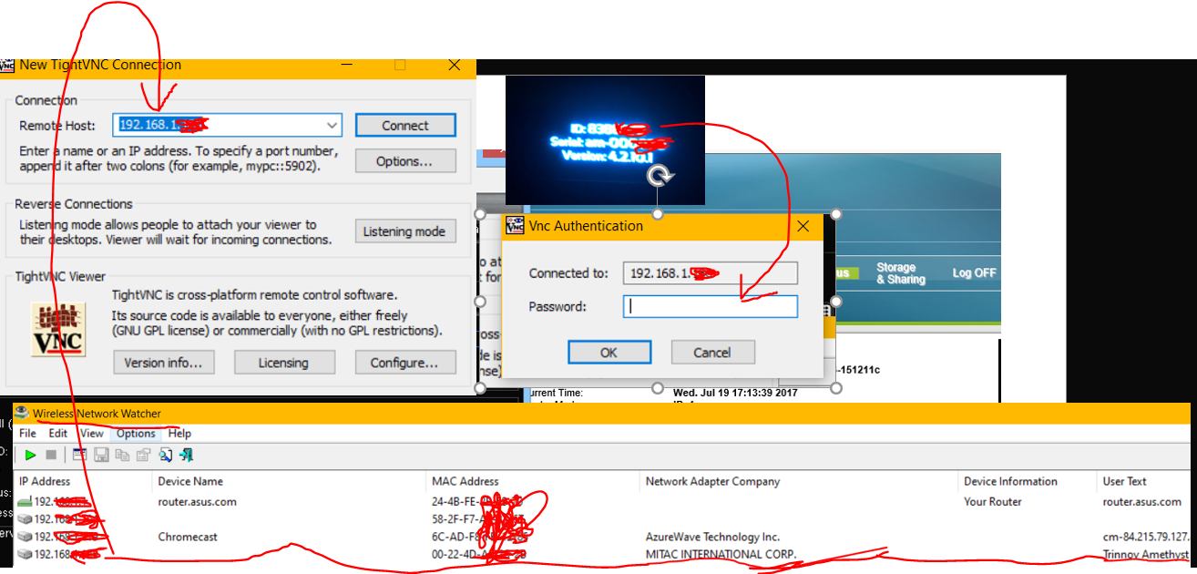Expand the Remote Host dropdown arrow
Image resolution: width=1197 pixels, height=574 pixels.
click(x=332, y=126)
